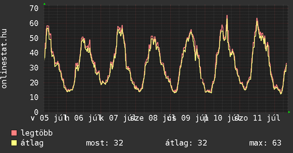293x153 pixels.
Task: Click the yellow átlag legend swatch
Action: coord(14,143)
